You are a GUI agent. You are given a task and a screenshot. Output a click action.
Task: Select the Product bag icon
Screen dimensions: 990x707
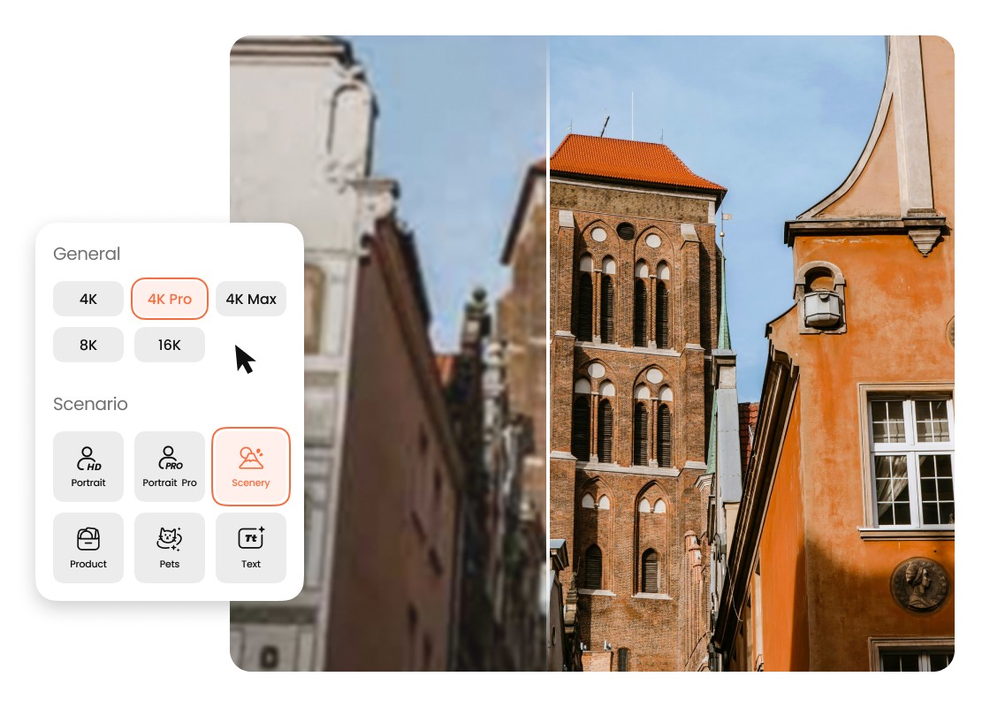coord(88,539)
